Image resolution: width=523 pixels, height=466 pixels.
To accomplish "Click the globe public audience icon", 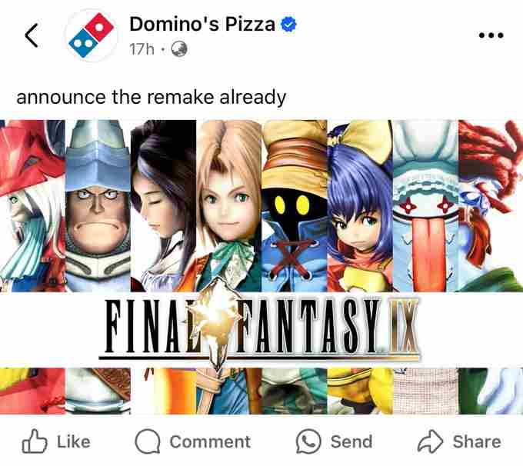I will [179, 49].
